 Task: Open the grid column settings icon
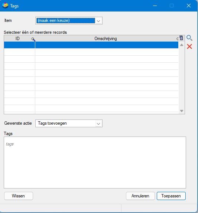pos(181,38)
